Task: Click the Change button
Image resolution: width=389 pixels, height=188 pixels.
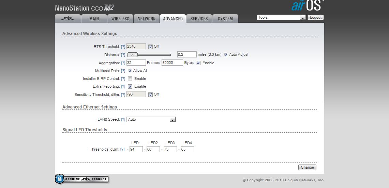Action: (x=307, y=167)
